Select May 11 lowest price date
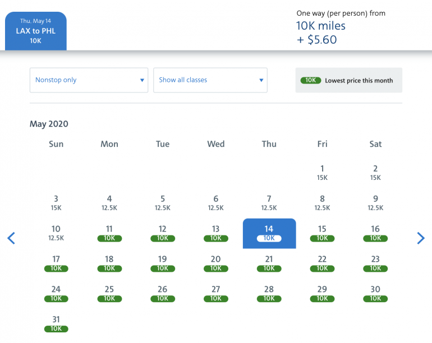This screenshot has width=432, height=343. pyautogui.click(x=109, y=233)
